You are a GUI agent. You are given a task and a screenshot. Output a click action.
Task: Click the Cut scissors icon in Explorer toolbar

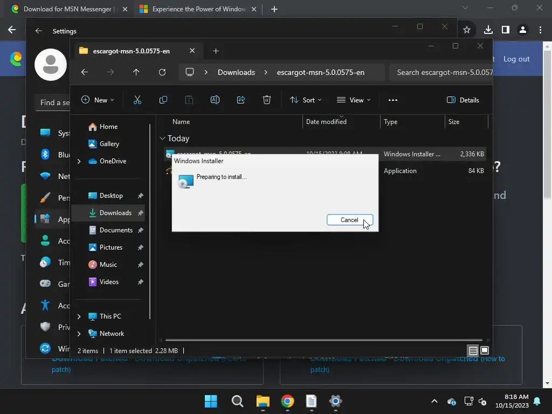[x=137, y=100]
